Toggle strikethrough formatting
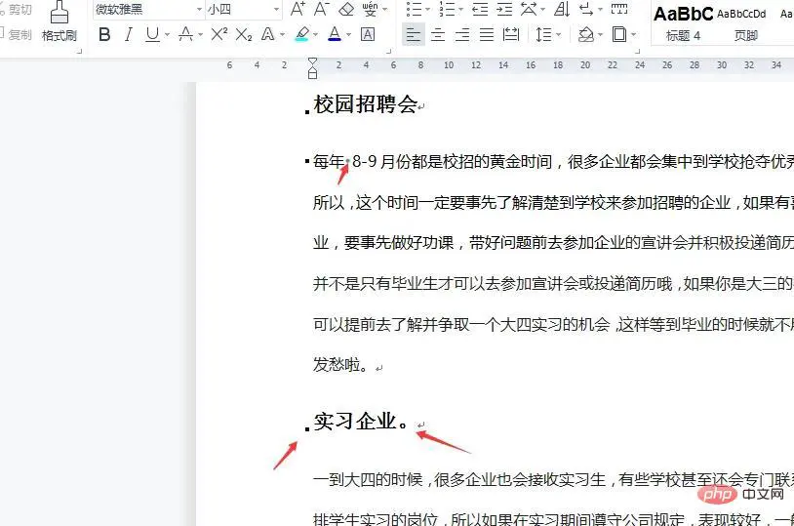 tap(185, 34)
